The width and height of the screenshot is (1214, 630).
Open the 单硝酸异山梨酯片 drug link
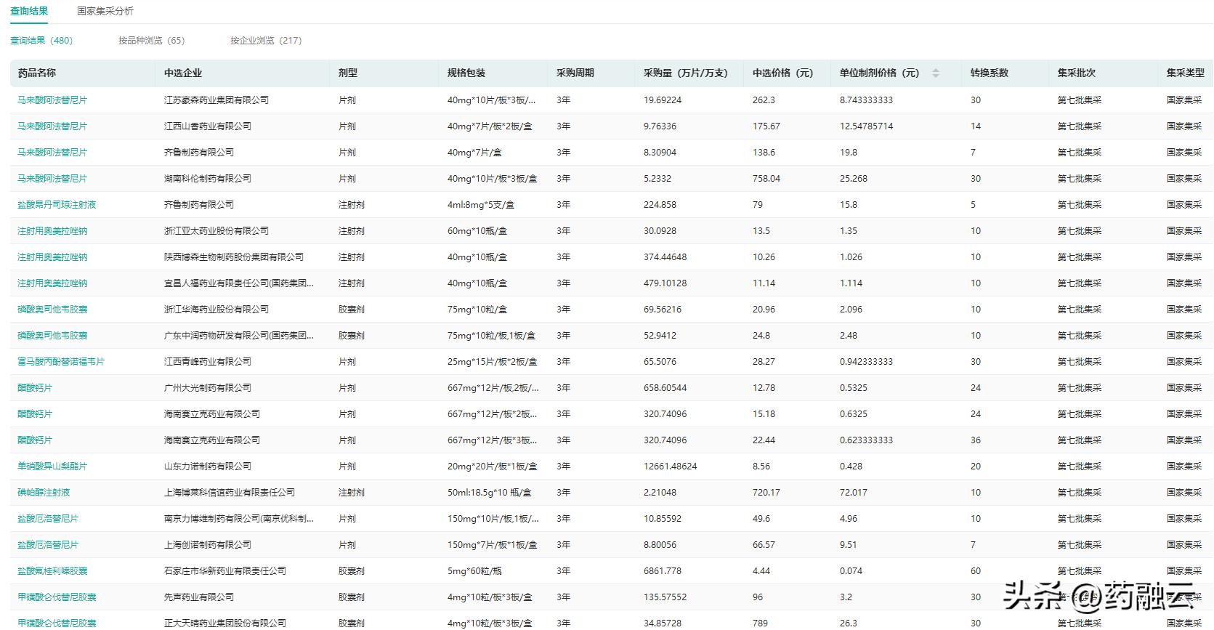[x=52, y=467]
